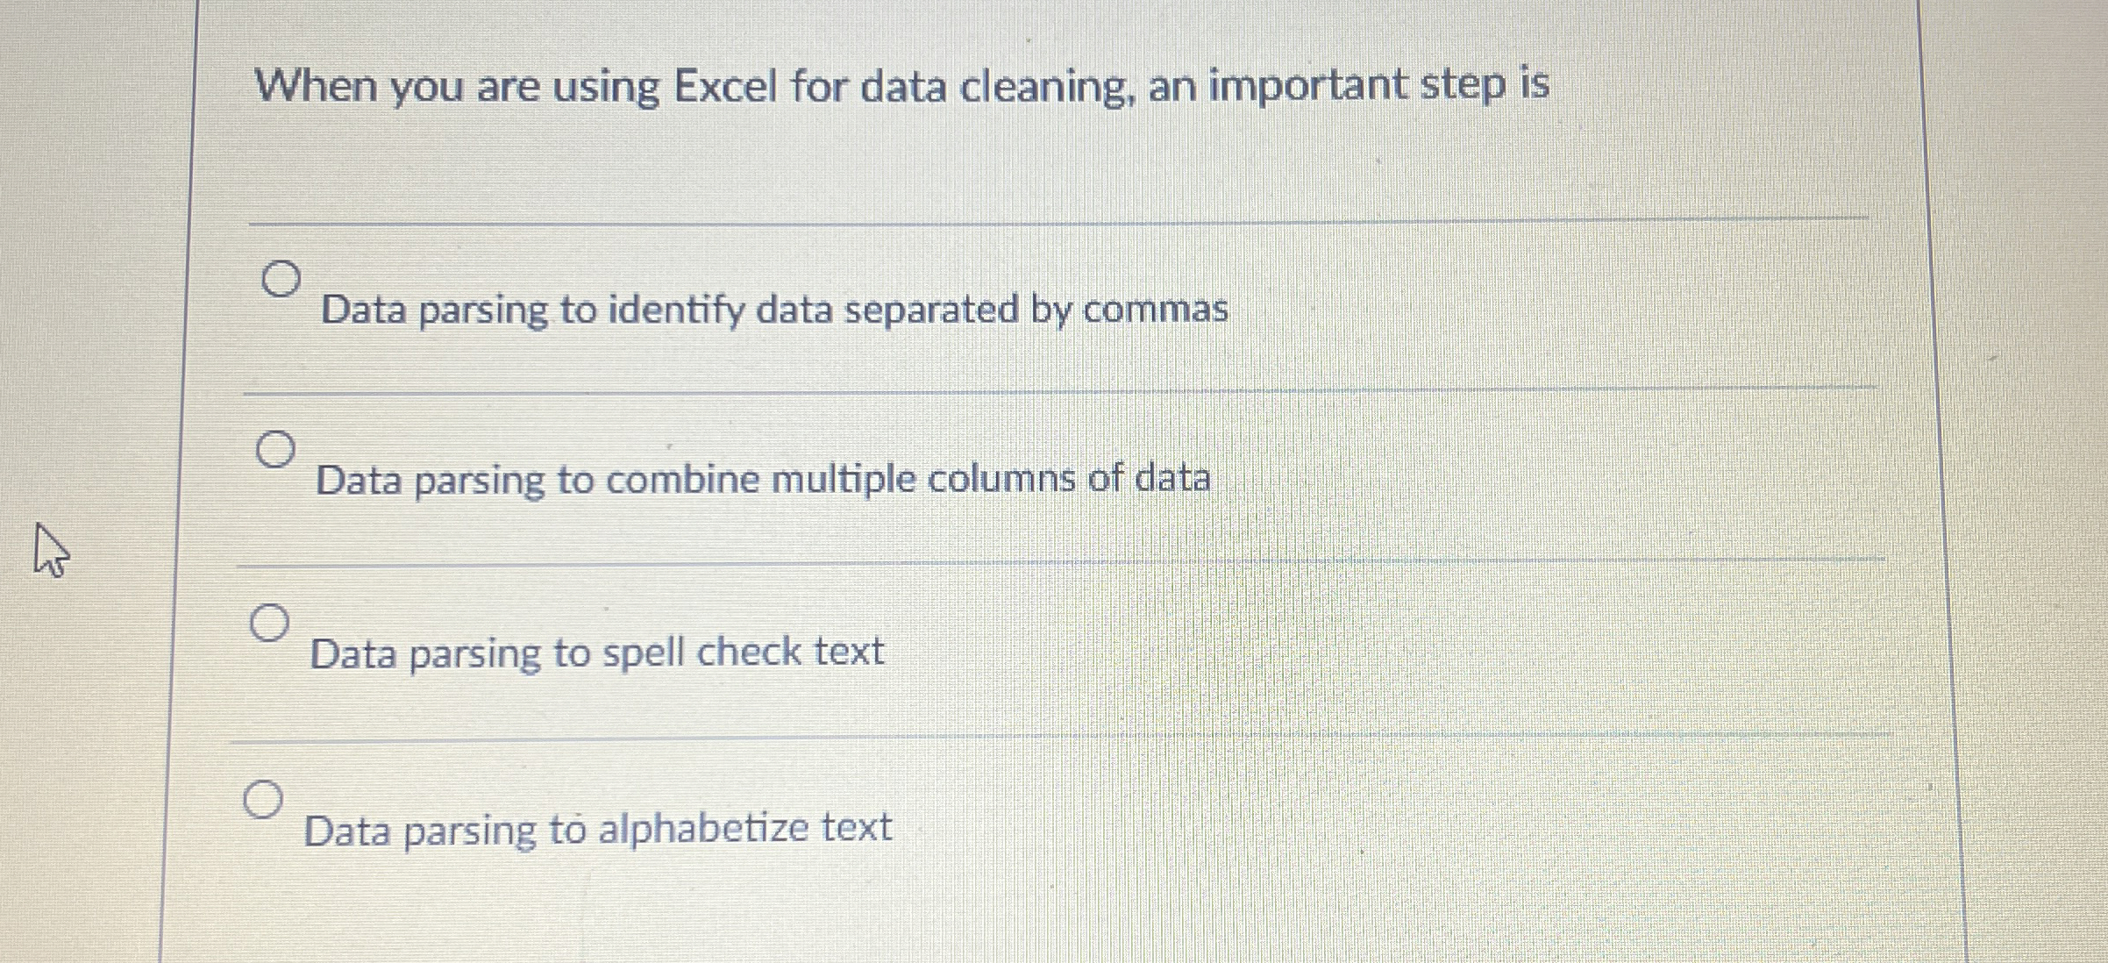This screenshot has width=2108, height=963.
Task: Select radio button for 'Data parsing to spell check text'
Action: point(269,623)
